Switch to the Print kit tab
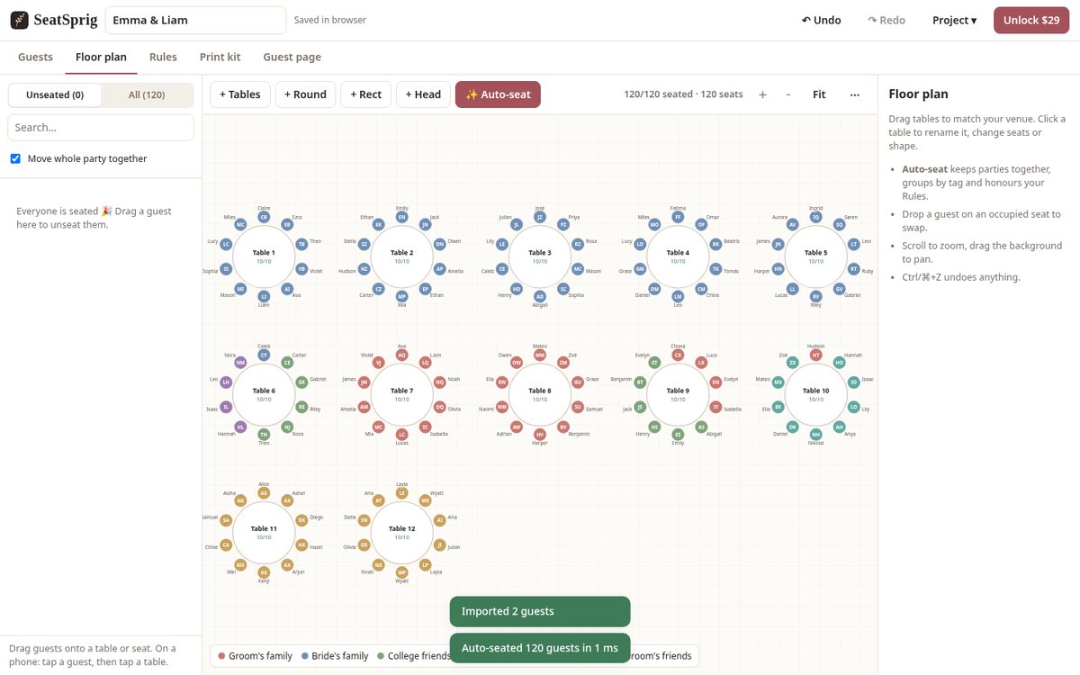This screenshot has height=675, width=1080. click(220, 57)
